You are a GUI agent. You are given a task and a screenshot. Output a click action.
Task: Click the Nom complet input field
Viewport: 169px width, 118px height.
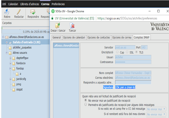(x=133, y=73)
